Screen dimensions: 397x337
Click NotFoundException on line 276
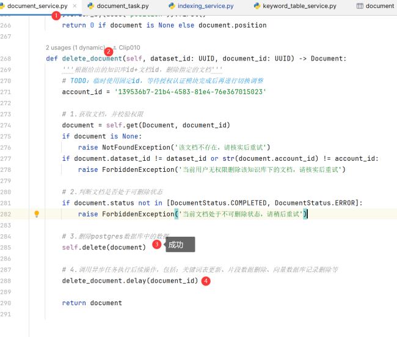click(136, 147)
